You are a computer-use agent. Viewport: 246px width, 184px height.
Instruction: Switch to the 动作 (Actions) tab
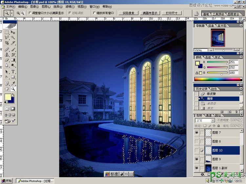214,89
